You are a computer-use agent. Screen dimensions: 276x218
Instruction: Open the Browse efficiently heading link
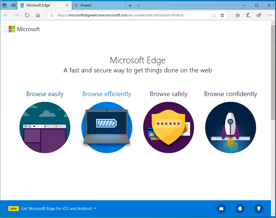(x=107, y=94)
